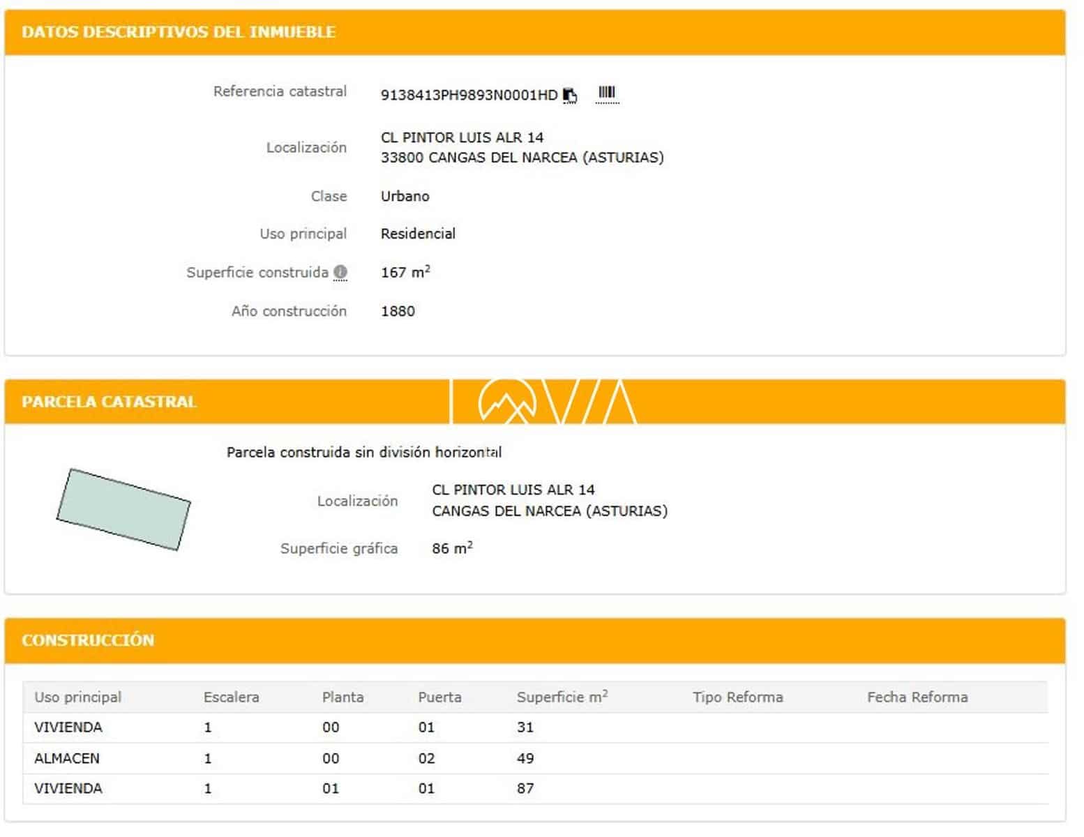The height and width of the screenshot is (837, 1084).
Task: Sort by the Superficie m² column header
Action: click(562, 697)
